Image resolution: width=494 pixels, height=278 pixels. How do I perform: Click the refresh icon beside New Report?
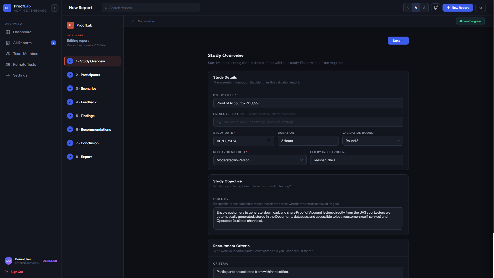click(480, 8)
